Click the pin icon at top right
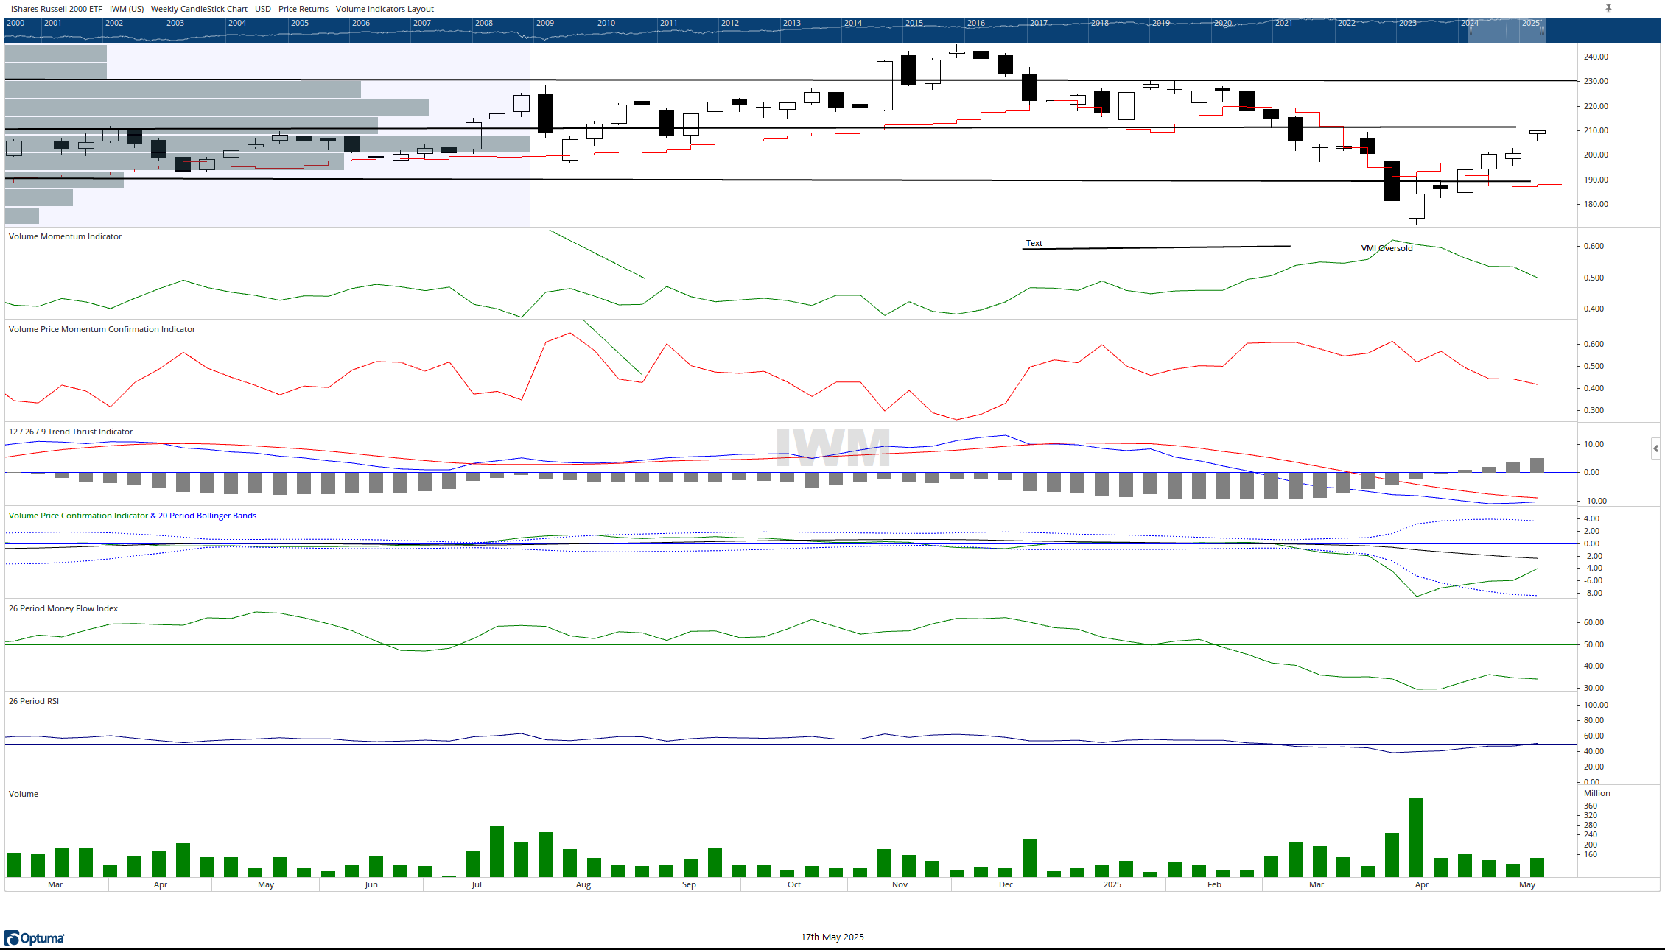Screen dimensions: 1665x950 (1608, 8)
